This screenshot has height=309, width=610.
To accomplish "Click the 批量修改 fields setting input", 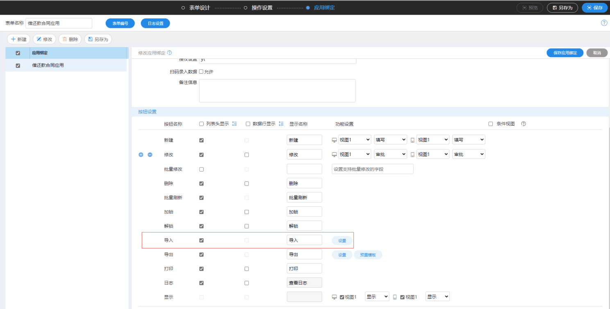I will click(x=372, y=169).
